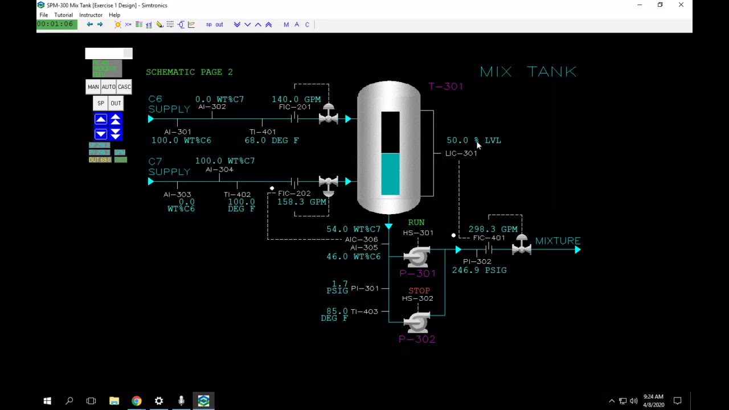The height and width of the screenshot is (410, 729).
Task: Click the T-301 tank level bar
Action: click(390, 154)
